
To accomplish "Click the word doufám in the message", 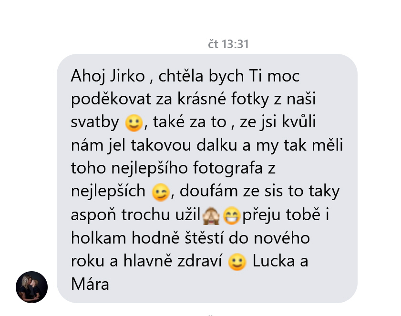I will click(209, 191).
